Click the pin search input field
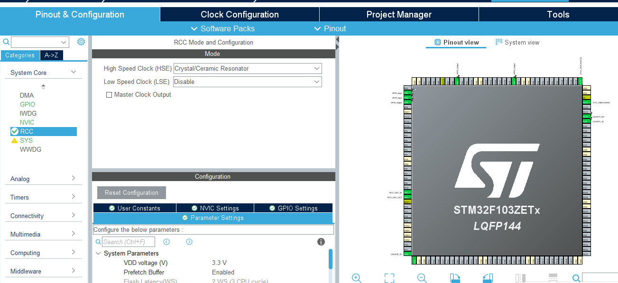The image size is (618, 283). click(x=600, y=278)
